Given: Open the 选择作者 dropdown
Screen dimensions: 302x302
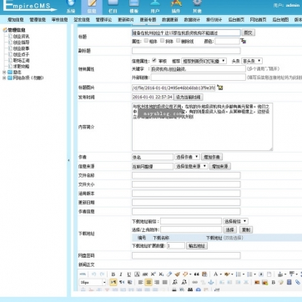Looking at the screenshot, I should pyautogui.click(x=187, y=157).
